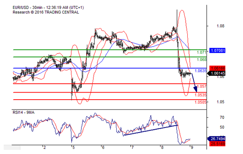Click date label 5 on time axis

(73, 147)
